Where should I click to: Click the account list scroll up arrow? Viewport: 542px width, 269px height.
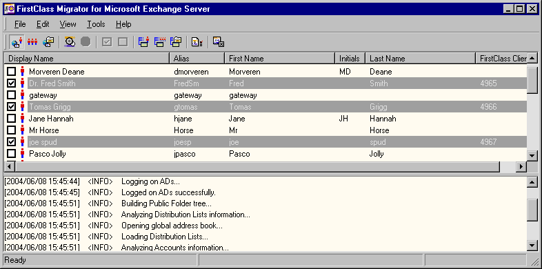click(532, 58)
